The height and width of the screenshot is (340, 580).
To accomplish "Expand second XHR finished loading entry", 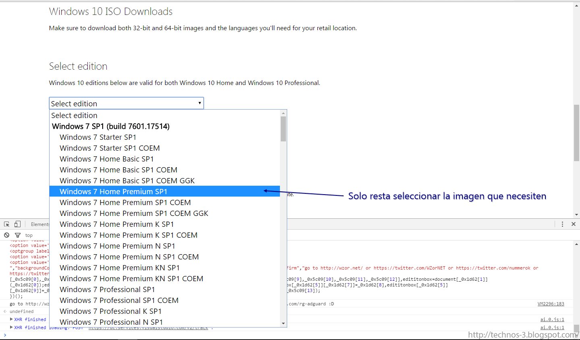I will click(x=11, y=327).
